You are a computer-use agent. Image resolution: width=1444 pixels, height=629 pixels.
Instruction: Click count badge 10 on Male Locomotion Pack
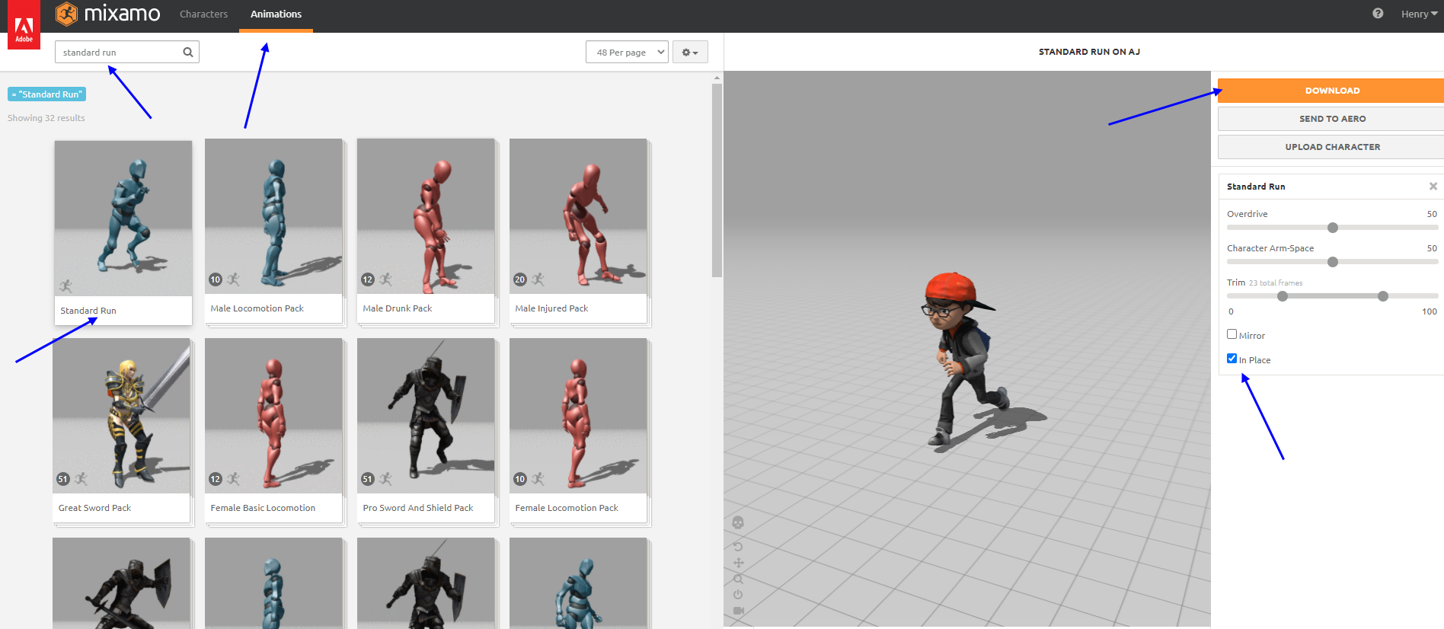click(216, 279)
